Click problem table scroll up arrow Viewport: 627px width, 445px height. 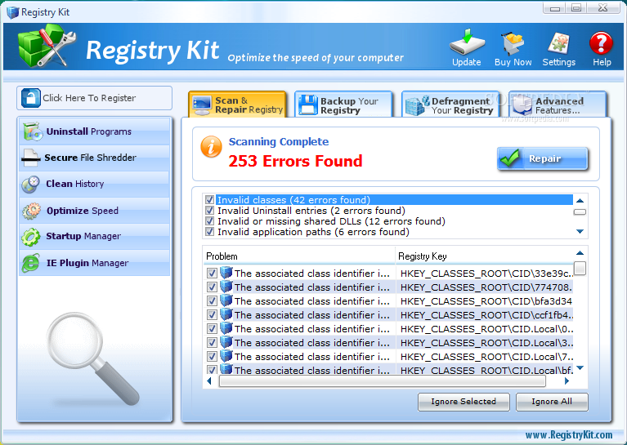point(580,253)
